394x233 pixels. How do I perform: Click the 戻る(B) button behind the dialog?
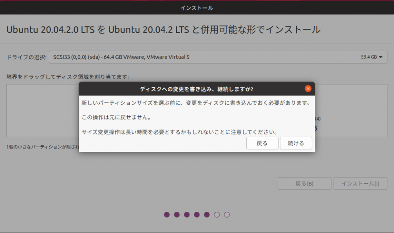304,184
